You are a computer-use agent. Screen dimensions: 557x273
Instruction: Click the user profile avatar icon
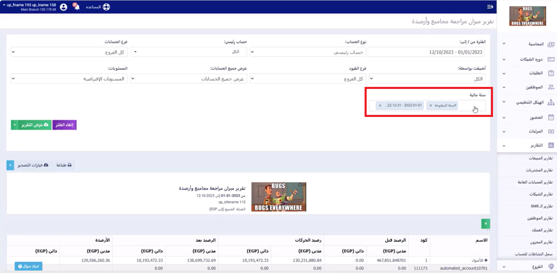point(63,7)
